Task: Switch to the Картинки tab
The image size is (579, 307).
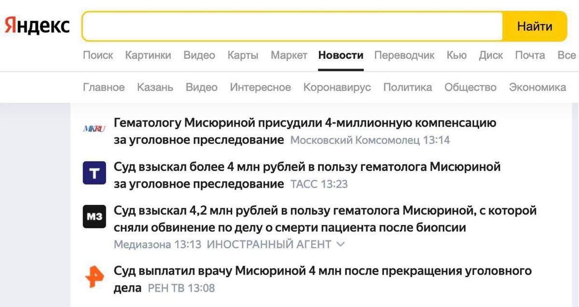Action: coord(148,55)
